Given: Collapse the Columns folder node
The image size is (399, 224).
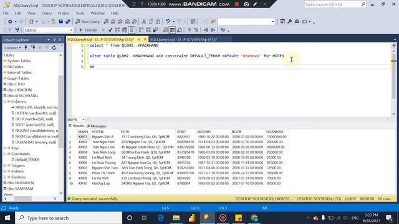Looking at the screenshot, I should (x=5, y=101).
